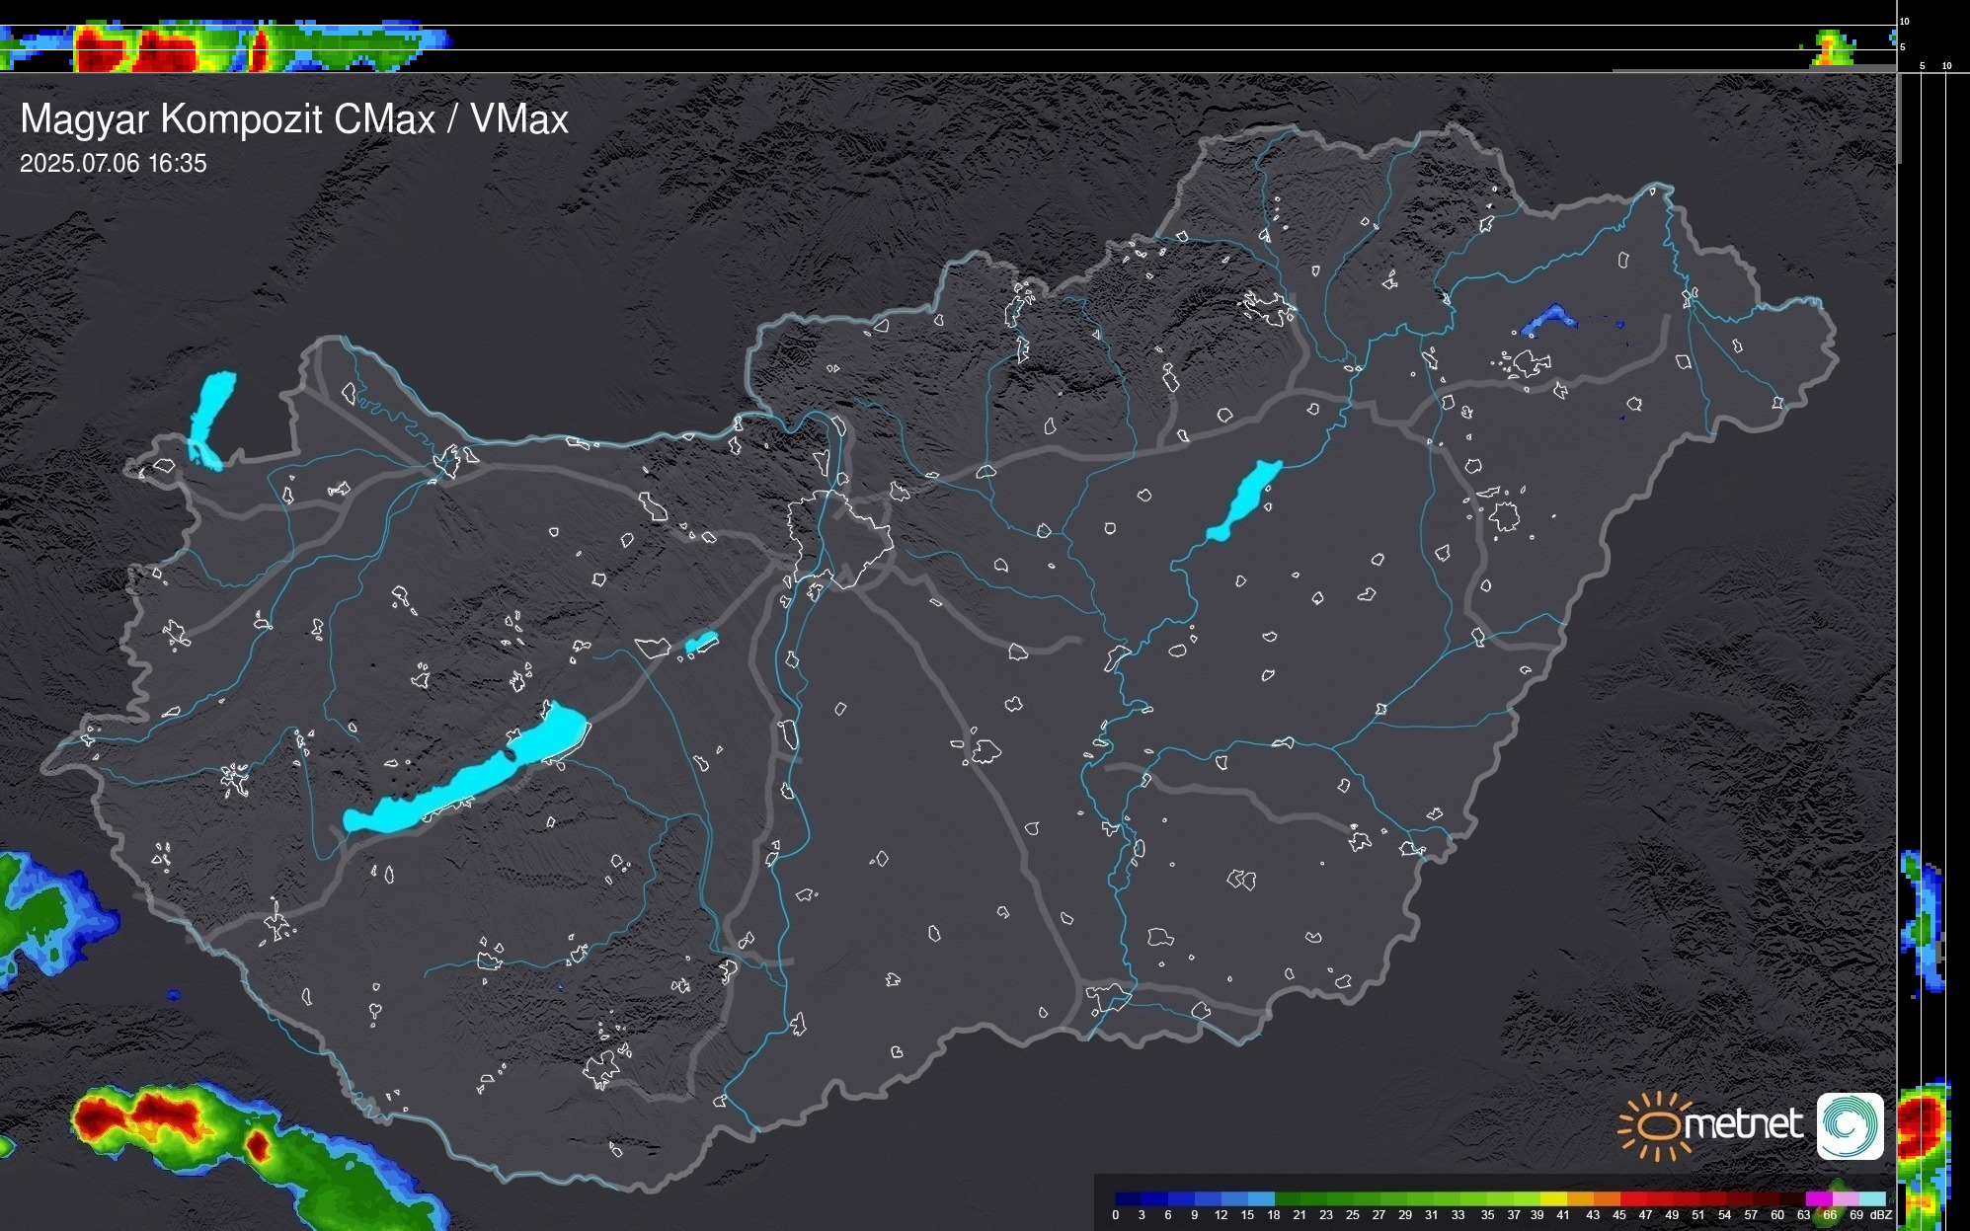The height and width of the screenshot is (1231, 1970).
Task: Click the Magyar Kompozit CMax / VMax title
Action: pyautogui.click(x=294, y=119)
